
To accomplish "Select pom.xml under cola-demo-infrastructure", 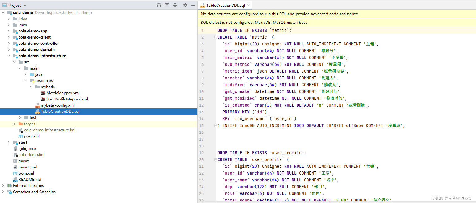I will pyautogui.click(x=32, y=136).
